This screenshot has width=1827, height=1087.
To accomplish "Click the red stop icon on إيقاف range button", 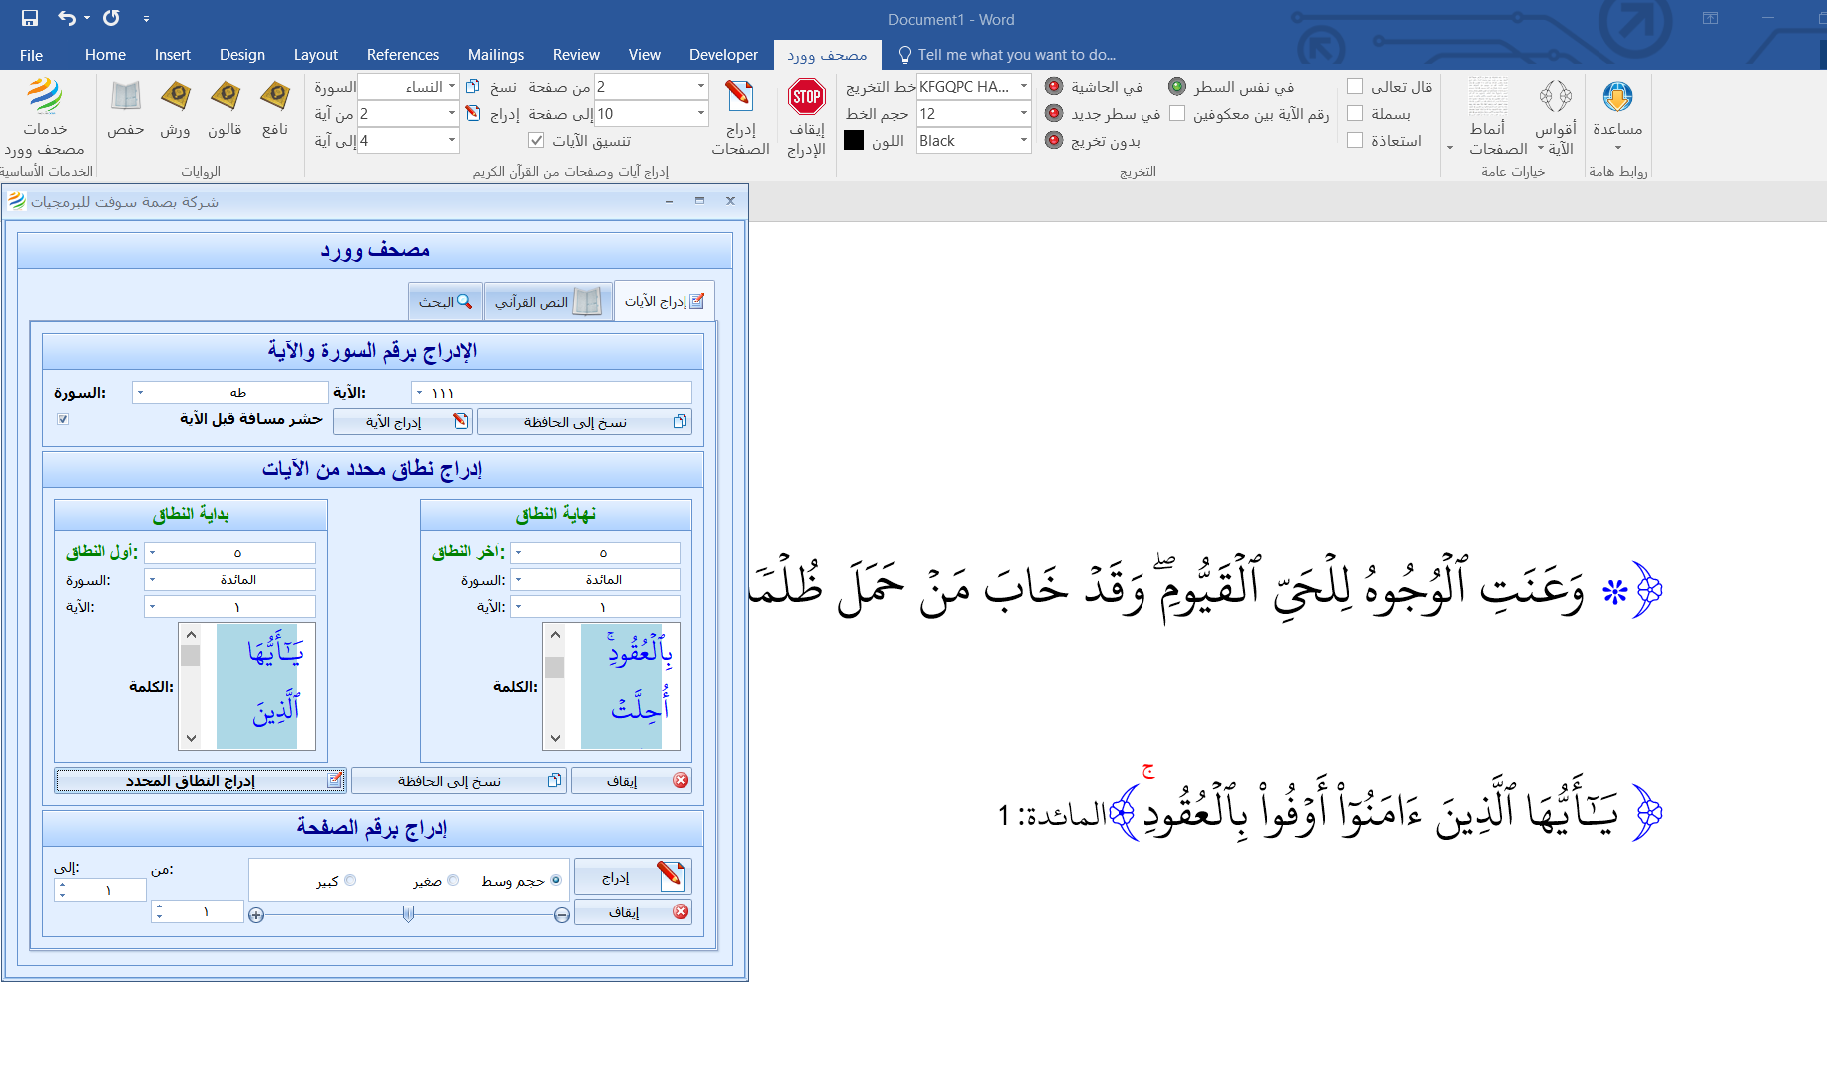I will pos(681,781).
